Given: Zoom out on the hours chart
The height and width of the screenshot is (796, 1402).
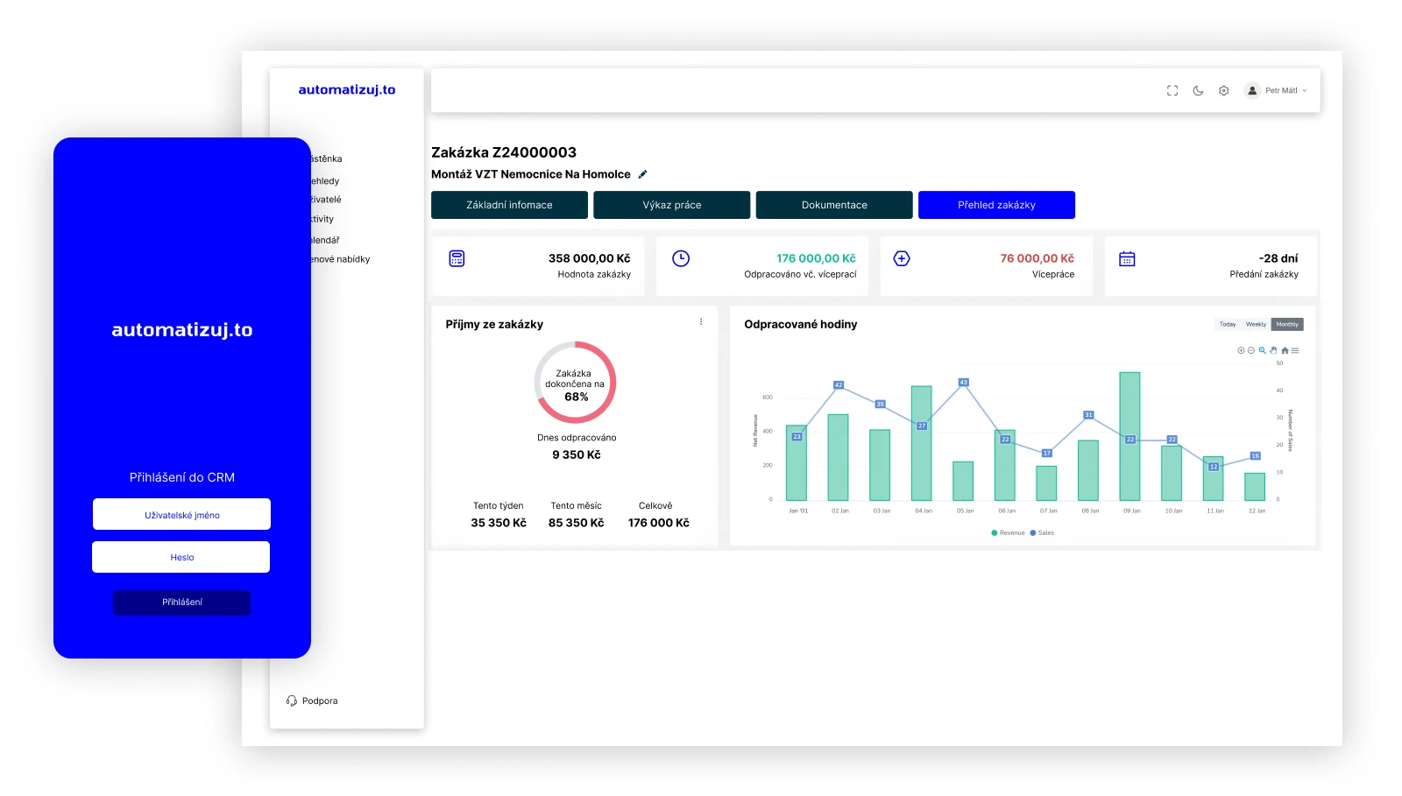Looking at the screenshot, I should [x=1251, y=350].
